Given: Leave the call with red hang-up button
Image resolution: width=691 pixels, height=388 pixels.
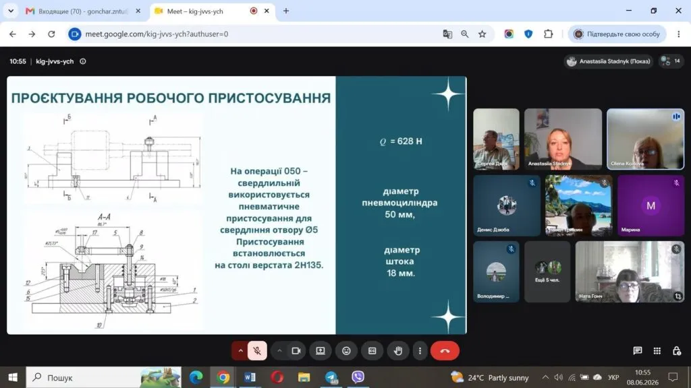Looking at the screenshot, I should click(x=445, y=350).
